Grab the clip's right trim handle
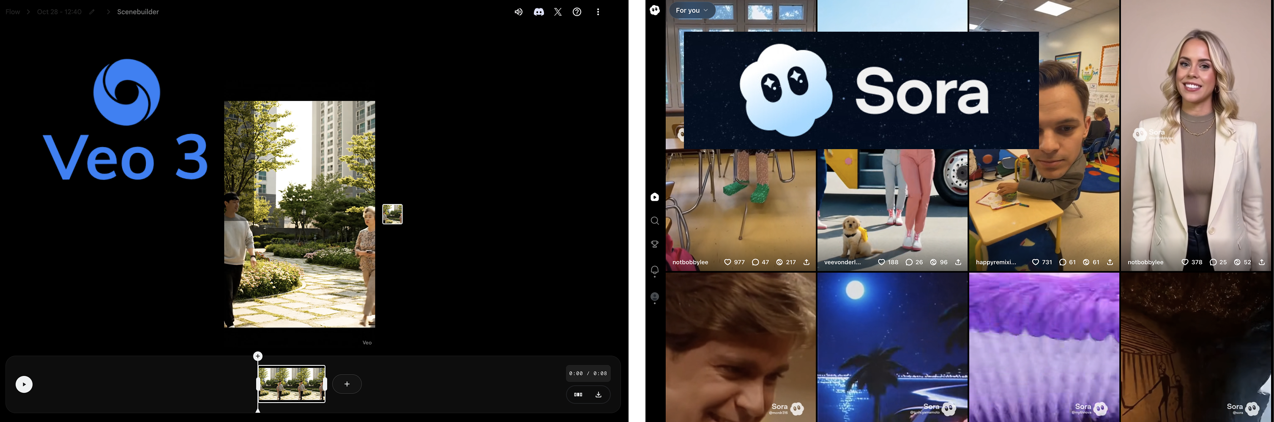Image resolution: width=1274 pixels, height=422 pixels. [x=325, y=384]
